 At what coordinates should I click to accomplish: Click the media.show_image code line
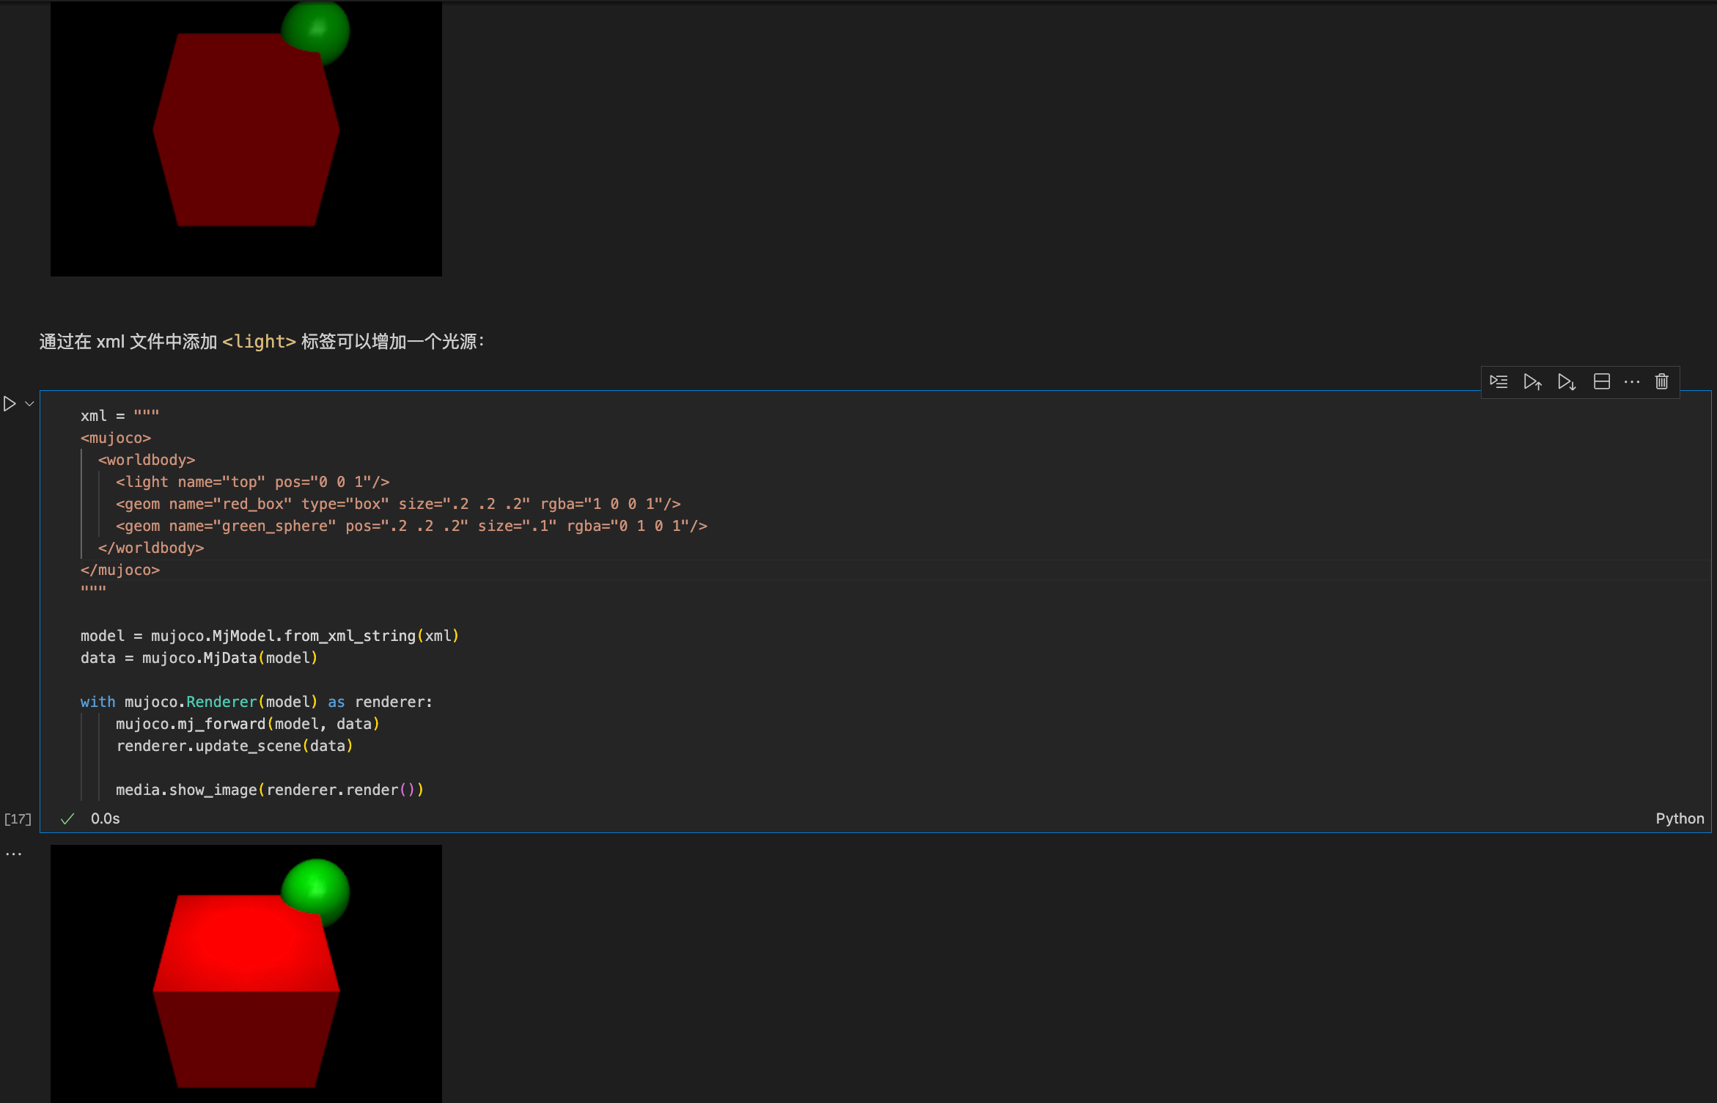coord(270,790)
